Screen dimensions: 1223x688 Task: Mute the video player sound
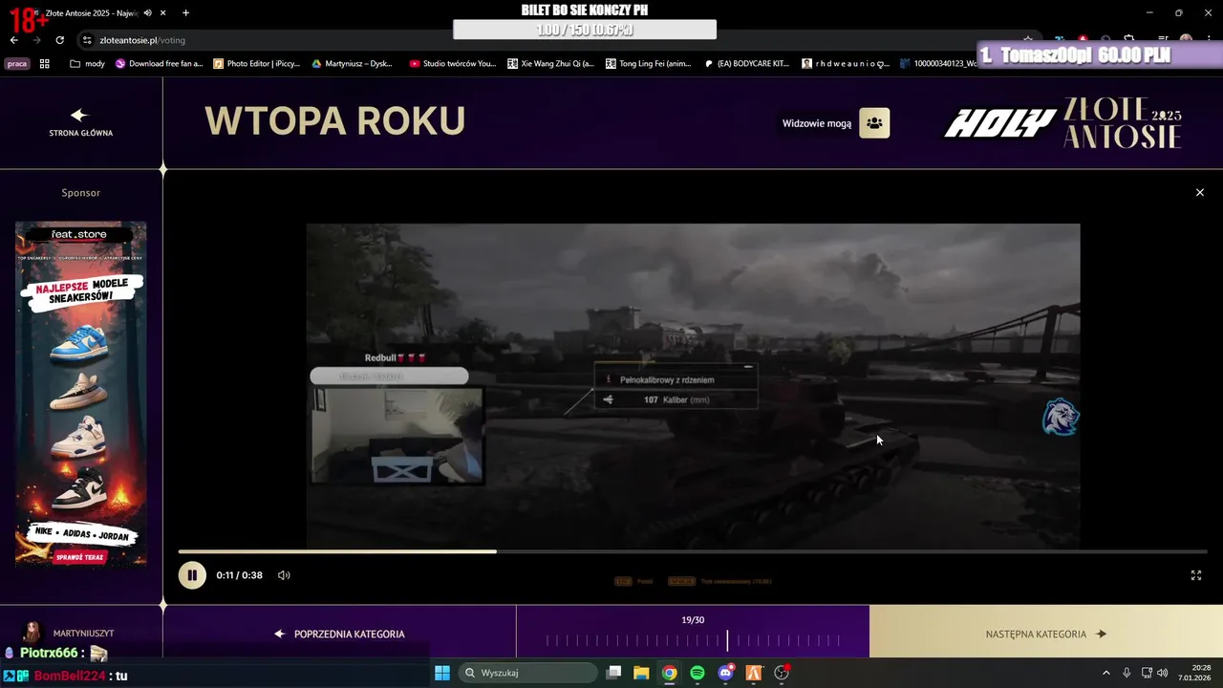284,575
